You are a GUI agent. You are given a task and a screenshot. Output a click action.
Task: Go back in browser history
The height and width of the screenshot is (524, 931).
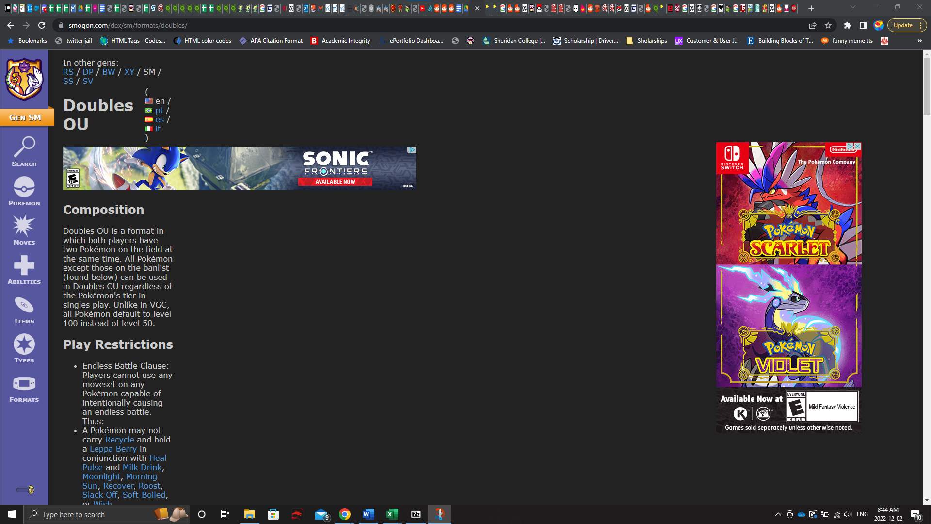pyautogui.click(x=11, y=25)
